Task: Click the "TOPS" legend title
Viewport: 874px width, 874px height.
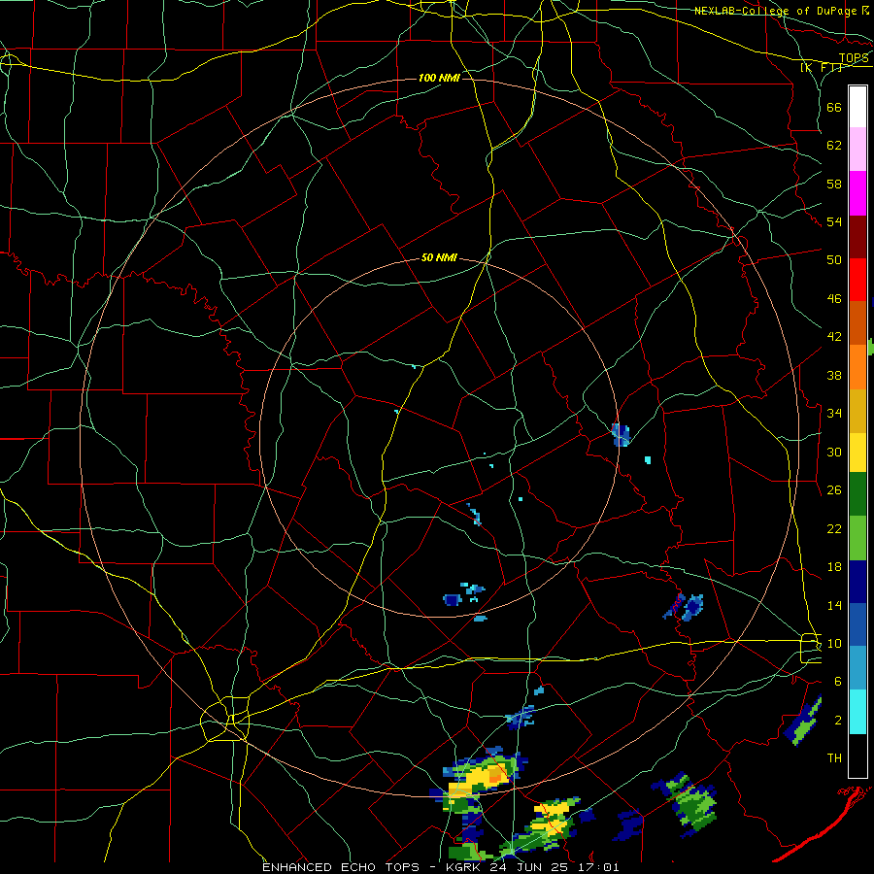Action: [x=854, y=58]
